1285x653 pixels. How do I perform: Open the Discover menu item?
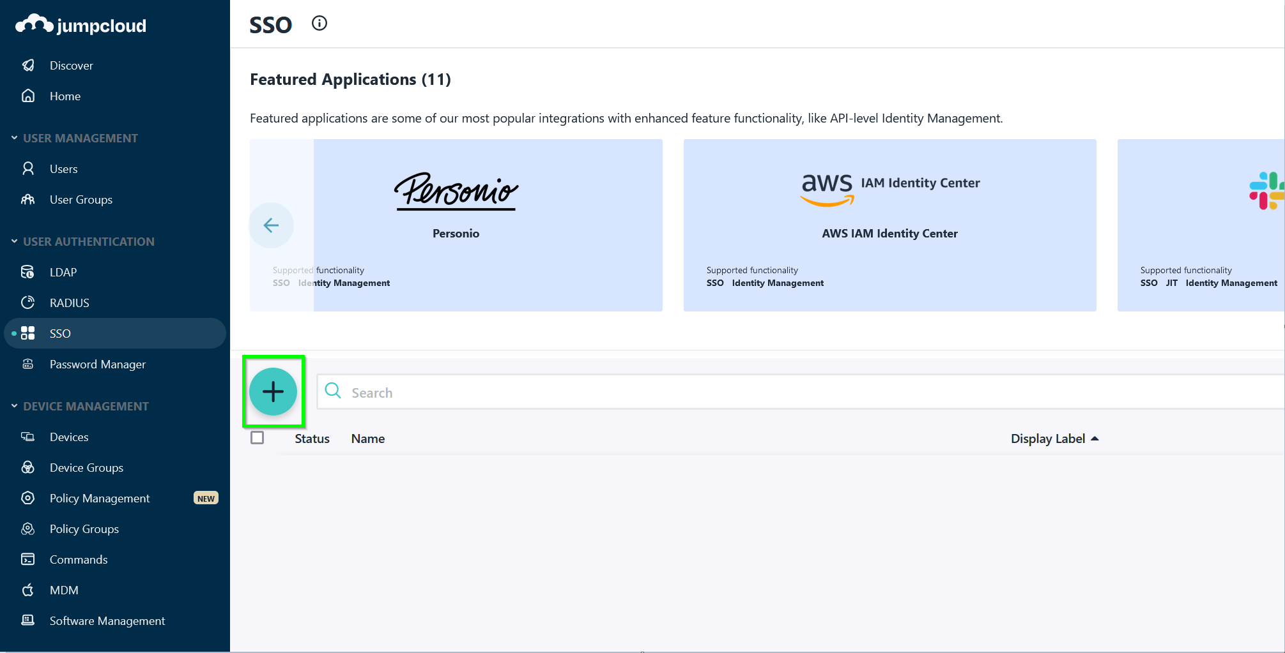pyautogui.click(x=72, y=66)
